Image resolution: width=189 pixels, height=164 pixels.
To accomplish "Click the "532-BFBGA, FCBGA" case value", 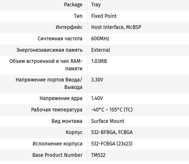I will 112,132.
